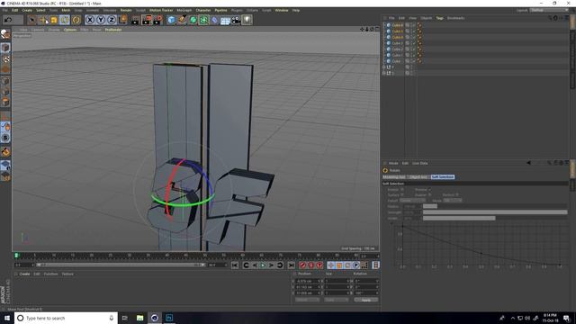Toggle the Y axis lock
Viewport: 576px width, 324px height.
coord(101,20)
